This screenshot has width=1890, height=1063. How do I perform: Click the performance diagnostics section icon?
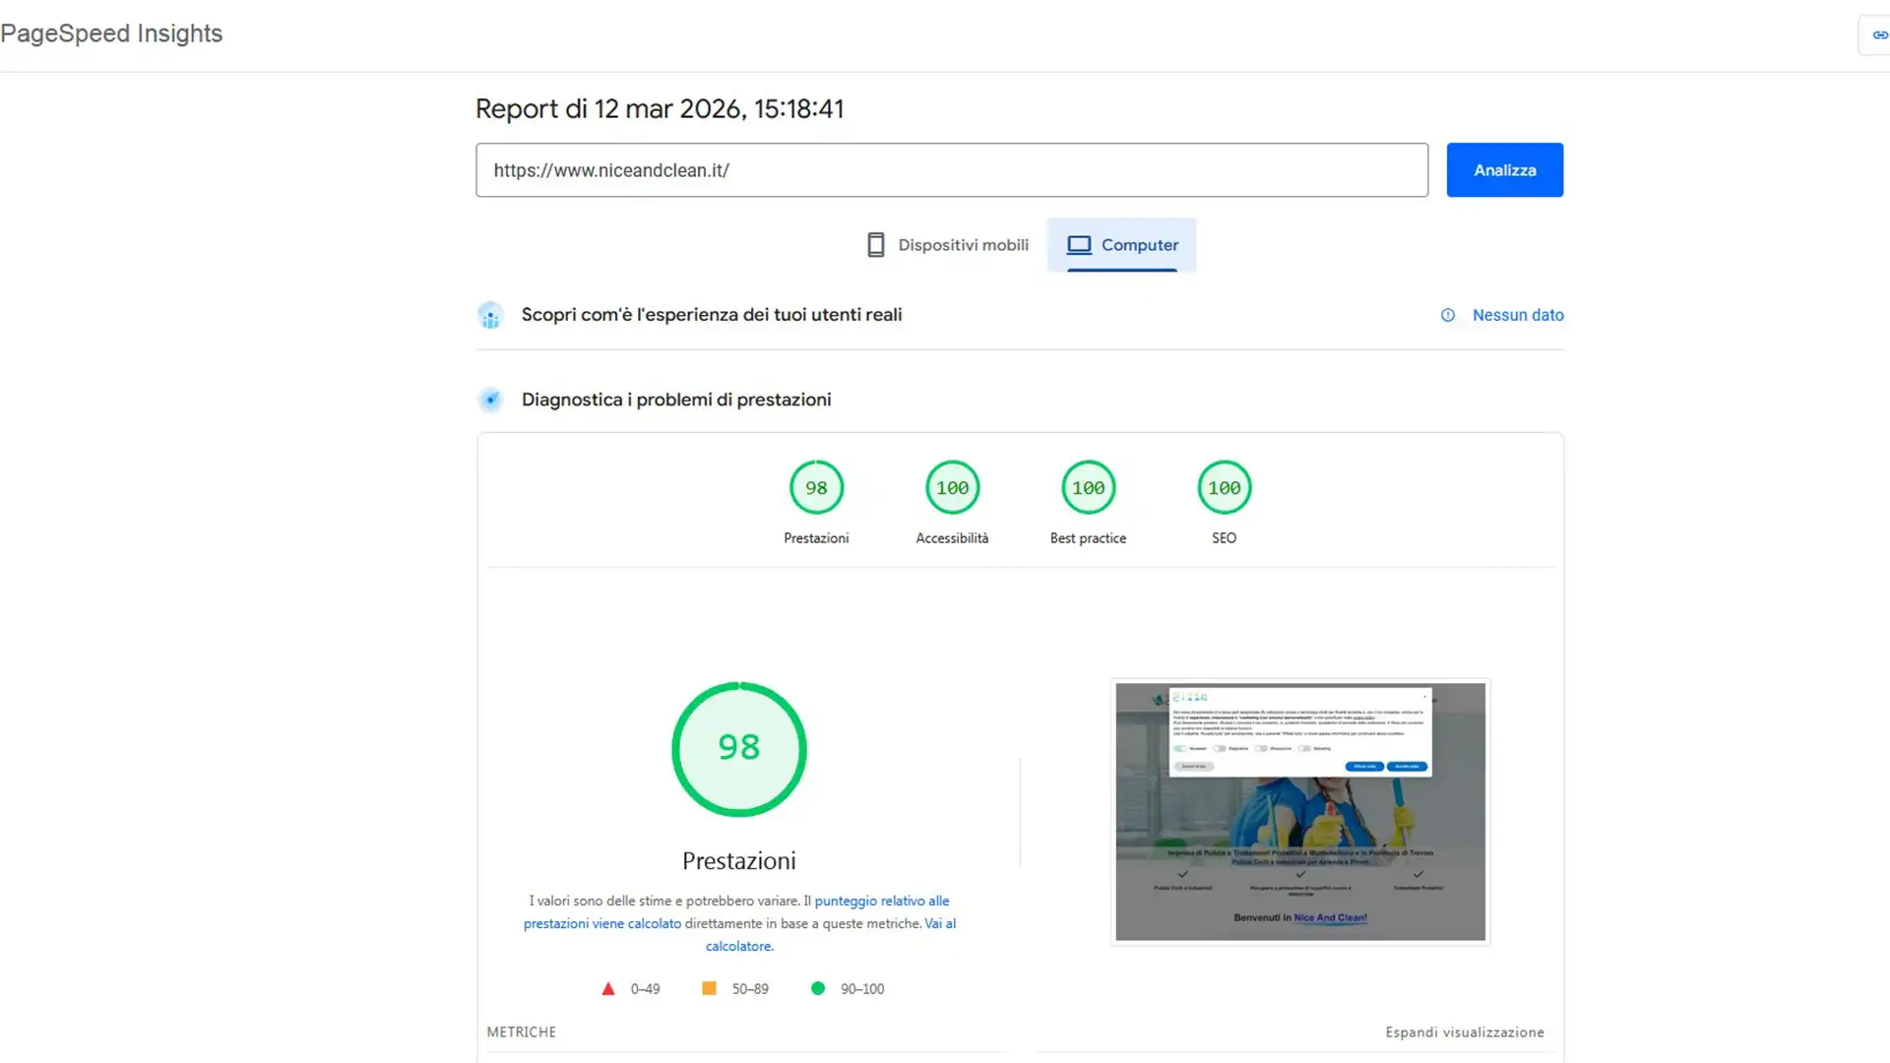coord(490,400)
